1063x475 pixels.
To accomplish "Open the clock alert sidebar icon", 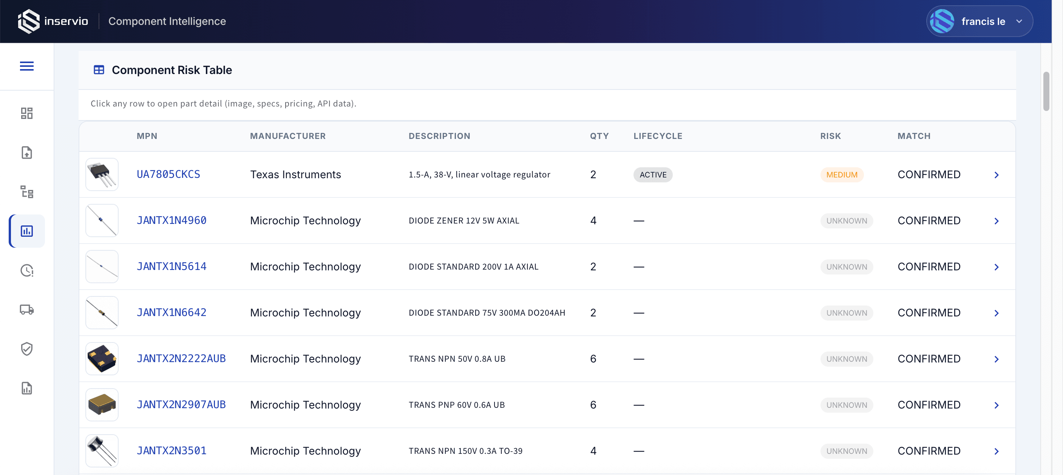I will 27,270.
